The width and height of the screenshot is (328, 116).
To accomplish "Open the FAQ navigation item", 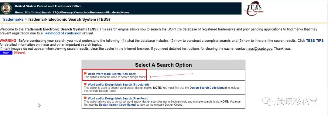I will pos(56,12).
